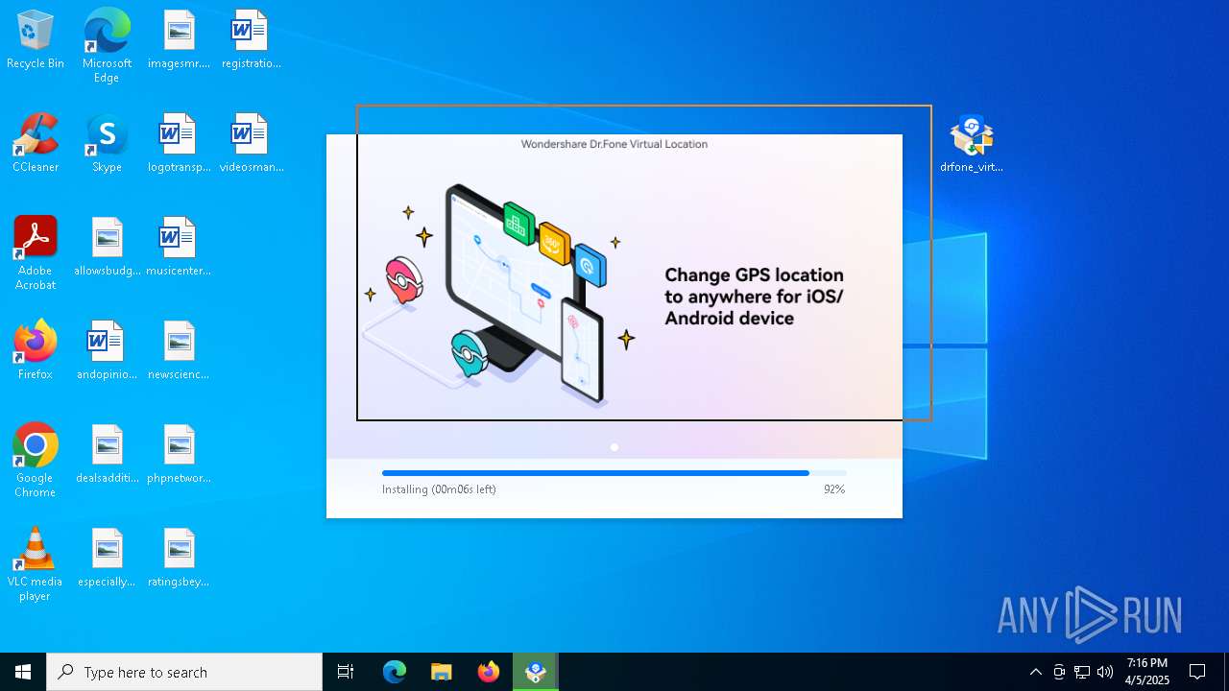Viewport: 1229px width, 691px height.
Task: Click the 'Wondershare Dr.Fone Virtual Location' title
Action: point(614,144)
